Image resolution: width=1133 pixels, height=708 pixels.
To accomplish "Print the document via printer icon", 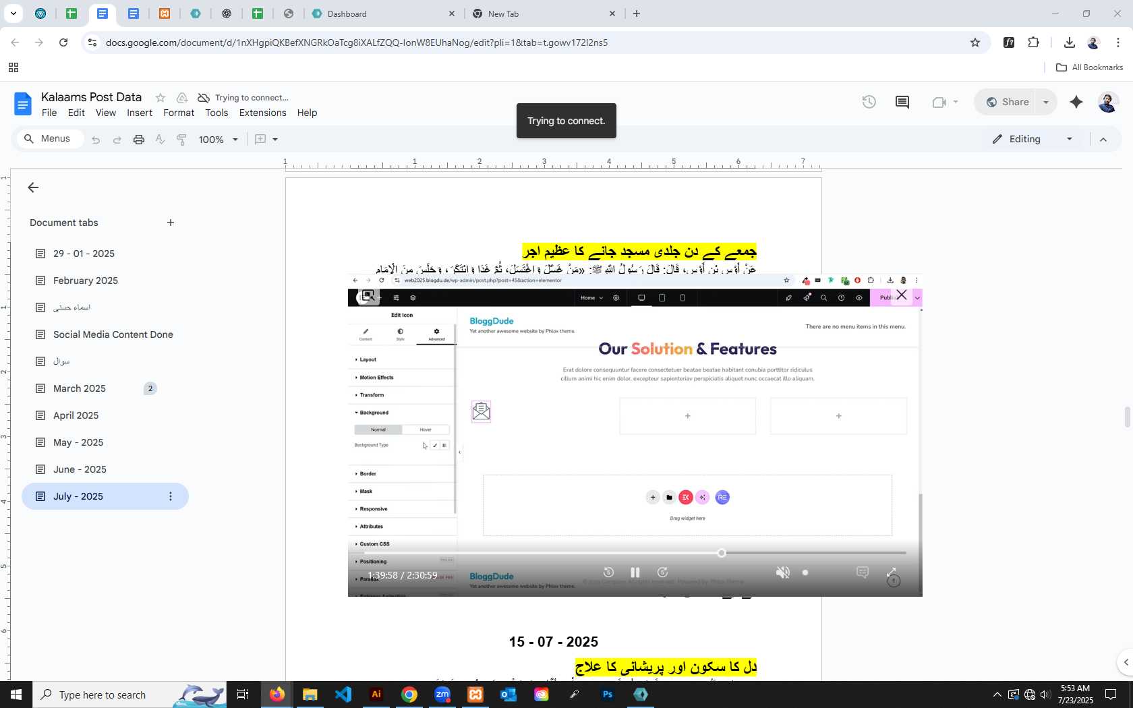I will point(139,140).
